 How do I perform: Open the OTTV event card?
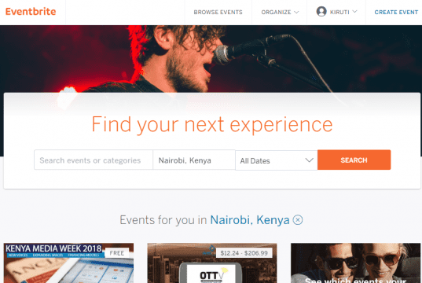(x=212, y=263)
